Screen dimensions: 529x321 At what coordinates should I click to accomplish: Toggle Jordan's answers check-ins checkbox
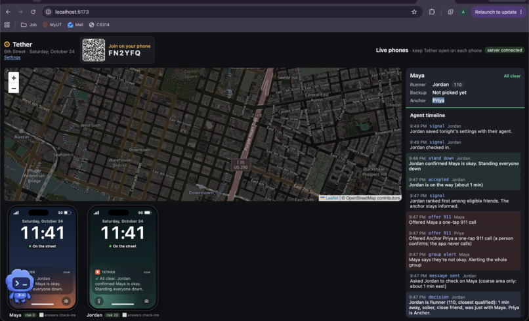click(x=125, y=315)
